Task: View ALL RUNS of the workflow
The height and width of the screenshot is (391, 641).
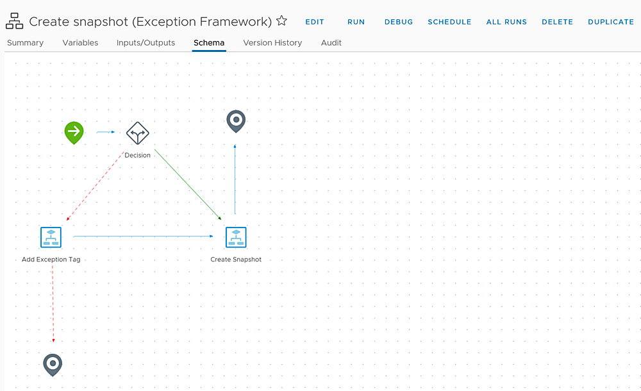Action: tap(506, 22)
